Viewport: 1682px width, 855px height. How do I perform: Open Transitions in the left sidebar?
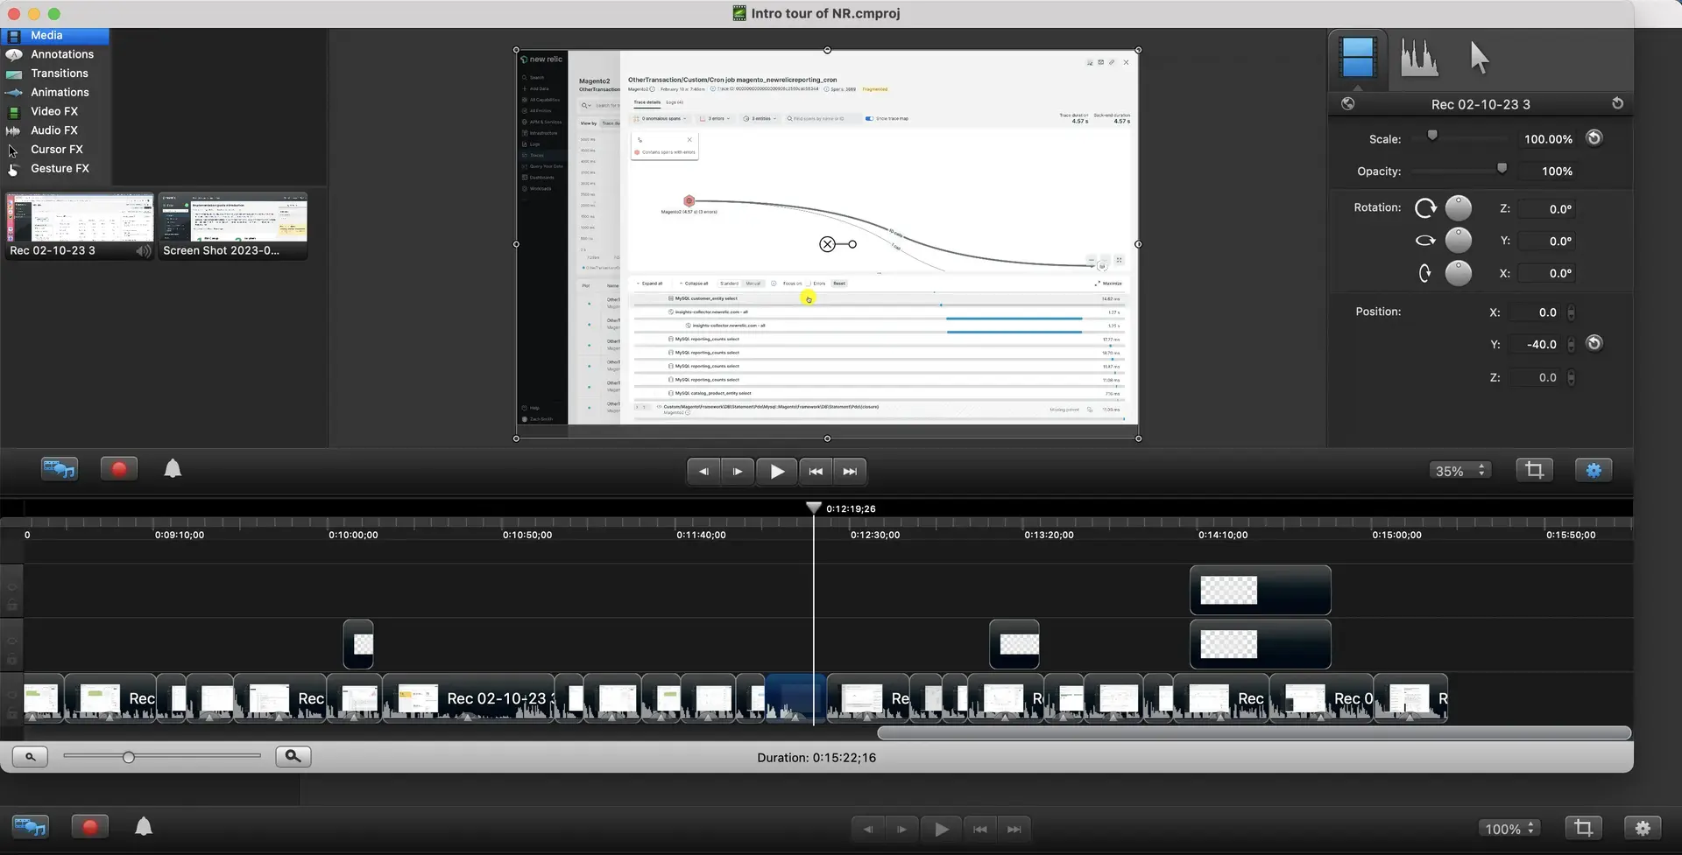click(x=59, y=74)
